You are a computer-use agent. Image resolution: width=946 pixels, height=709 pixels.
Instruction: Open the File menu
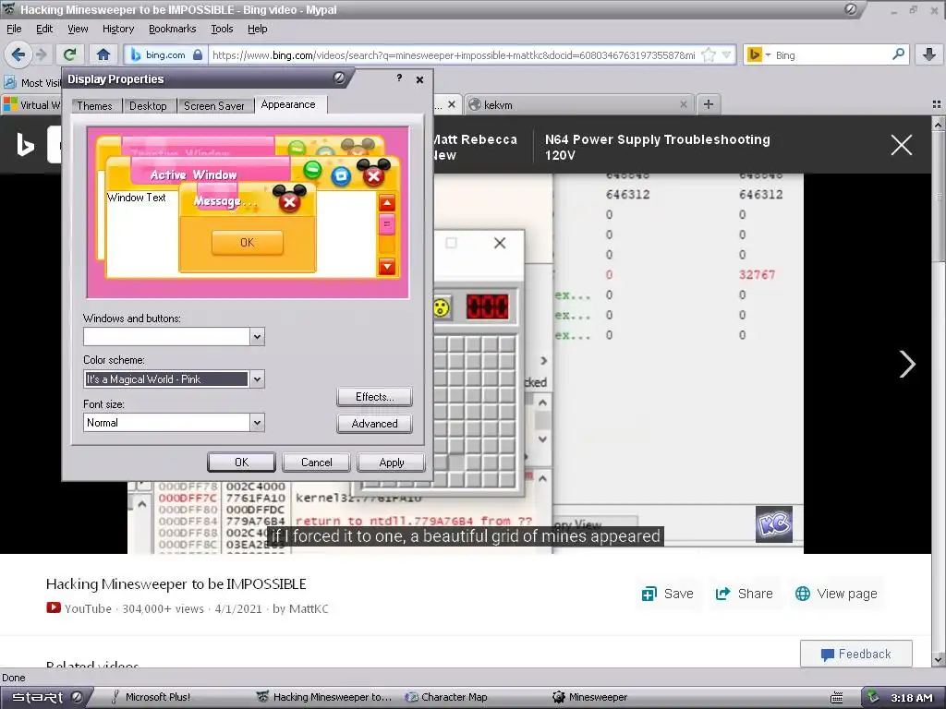tap(14, 29)
